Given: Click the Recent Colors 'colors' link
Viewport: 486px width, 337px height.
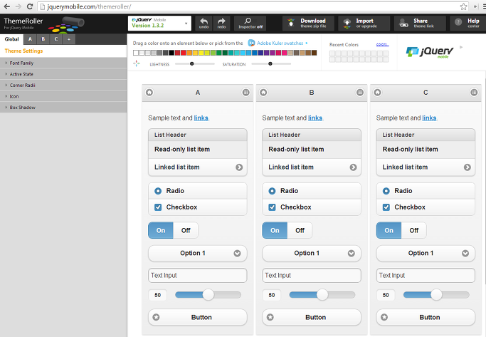Looking at the screenshot, I should 382,44.
